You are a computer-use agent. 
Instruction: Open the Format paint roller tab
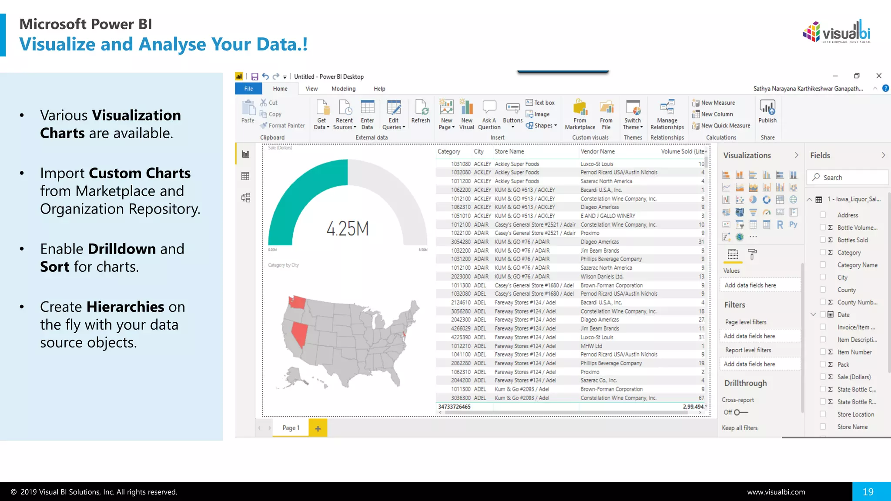[752, 254]
